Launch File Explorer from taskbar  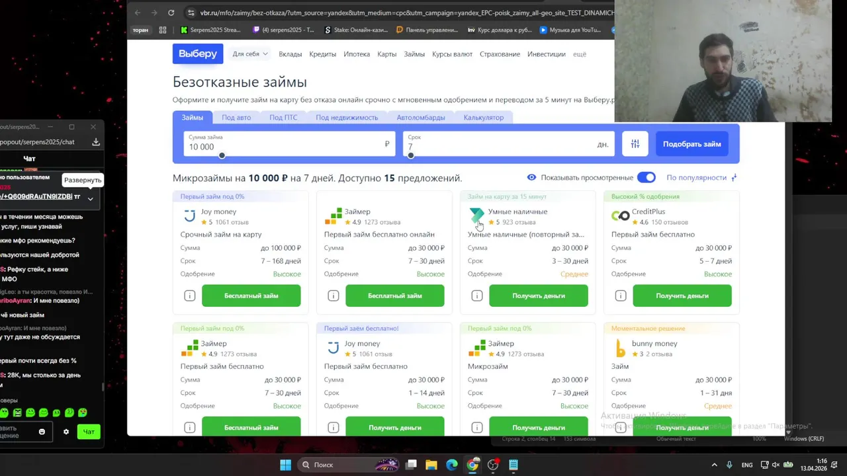tap(431, 465)
